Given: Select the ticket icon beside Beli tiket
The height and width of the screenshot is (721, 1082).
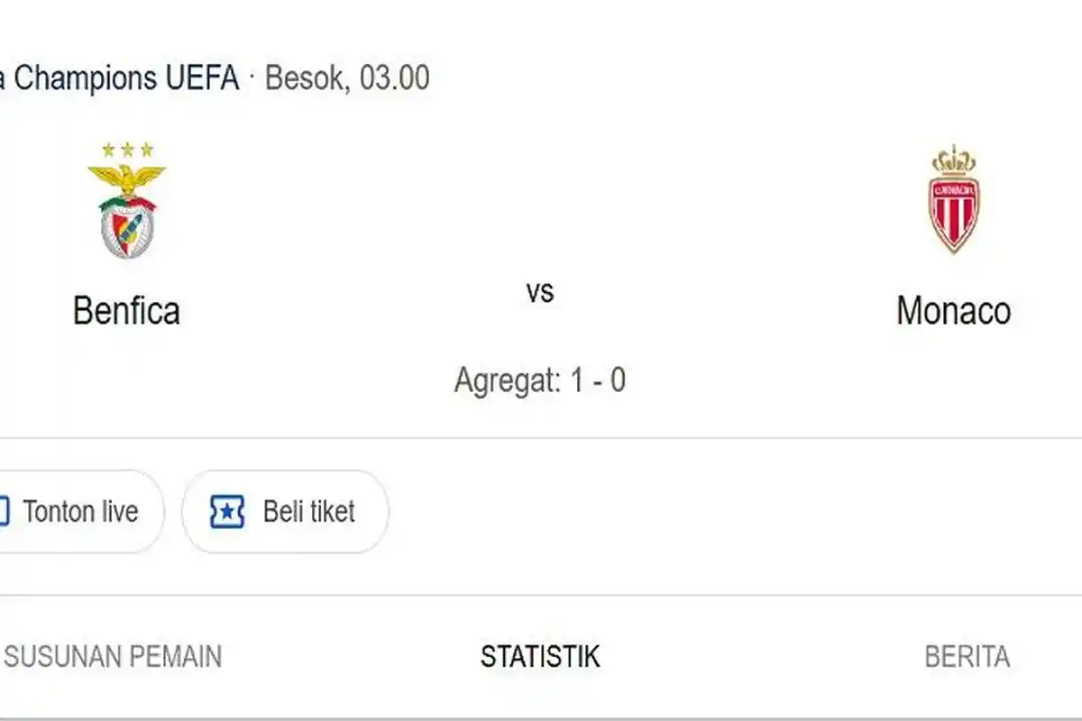Looking at the screenshot, I should 225,511.
